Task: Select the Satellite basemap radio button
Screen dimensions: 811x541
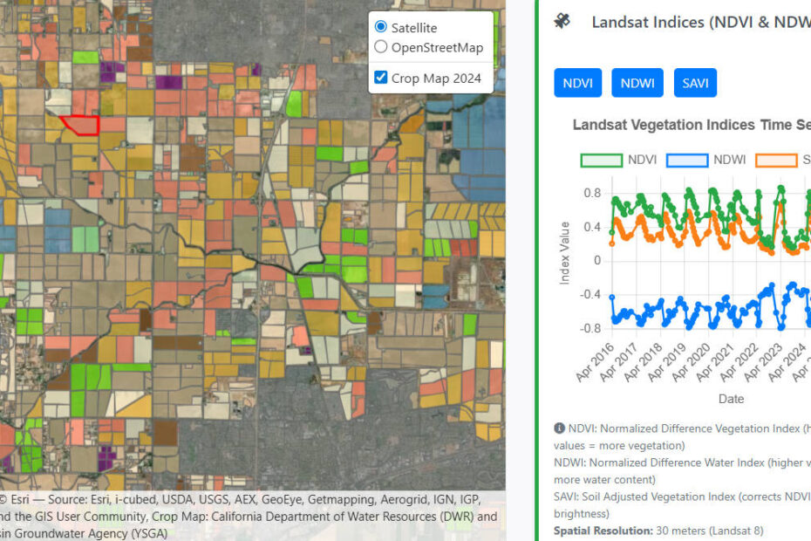Action: [381, 28]
